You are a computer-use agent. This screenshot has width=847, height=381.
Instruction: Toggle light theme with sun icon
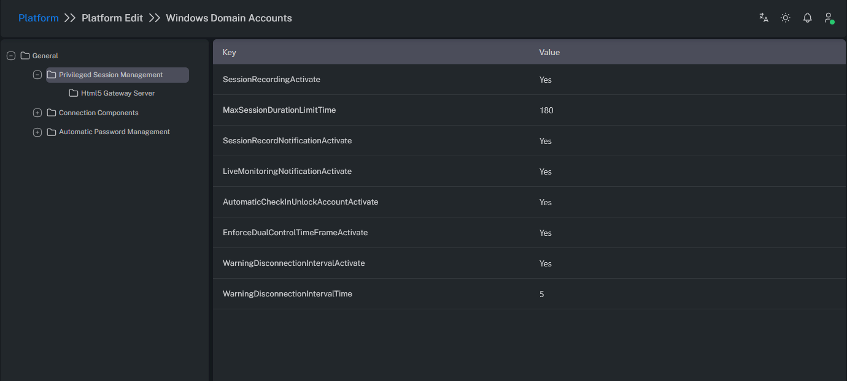coord(785,18)
